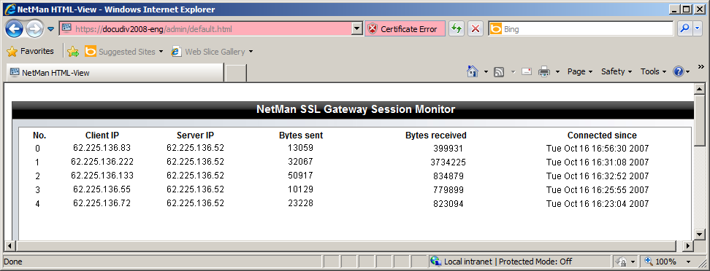This screenshot has width=710, height=271.
Task: Click client IP 62.225.136.133
Action: (102, 176)
